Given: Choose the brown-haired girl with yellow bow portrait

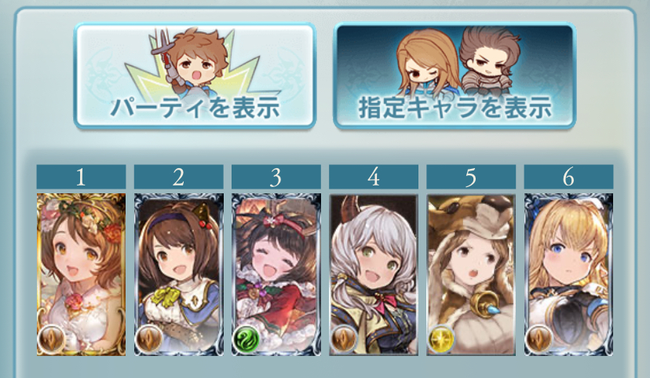Looking at the screenshot, I should click(179, 274).
